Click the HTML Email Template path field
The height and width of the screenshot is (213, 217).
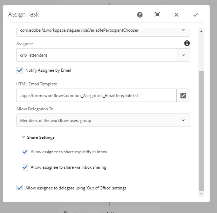pyautogui.click(x=96, y=96)
